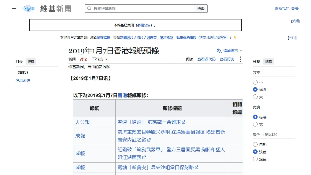Switch to the 新闻 tab

(72, 59)
